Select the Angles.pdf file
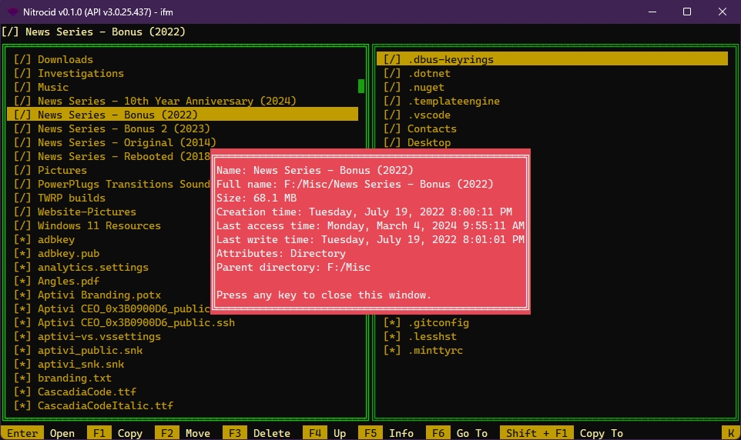741x440 pixels. pos(68,281)
